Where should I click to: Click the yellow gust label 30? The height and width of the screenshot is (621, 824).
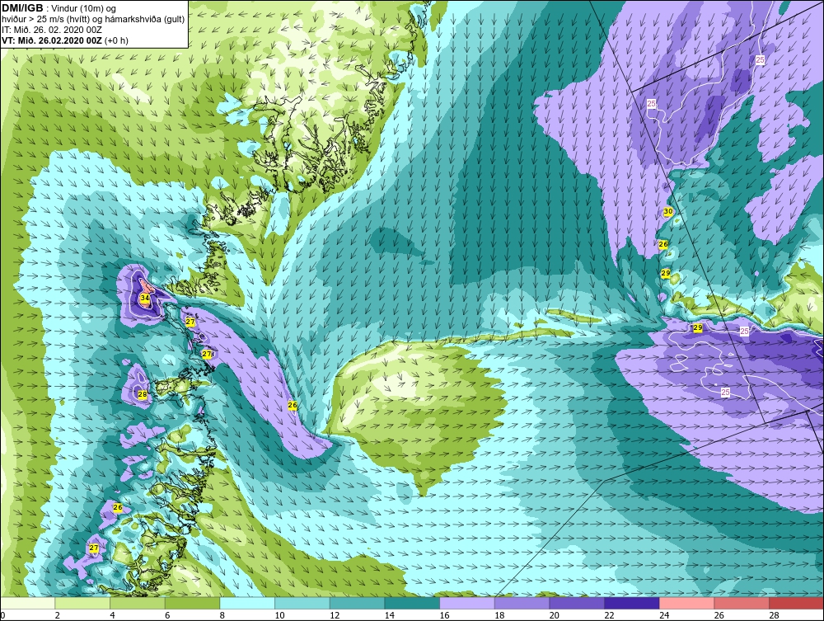coord(668,211)
